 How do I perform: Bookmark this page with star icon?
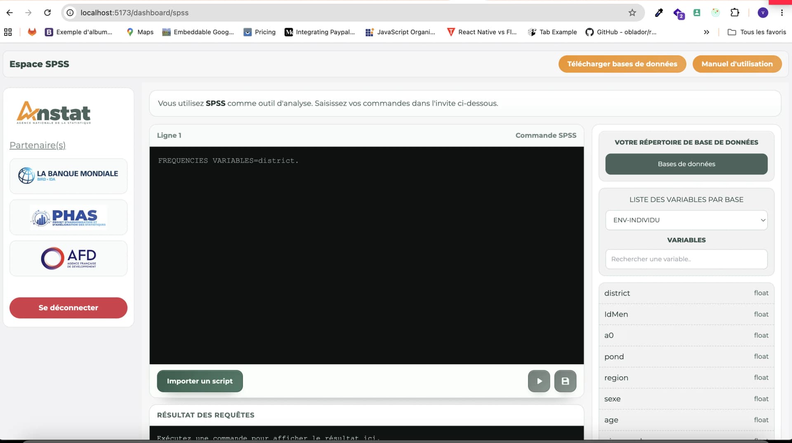pos(632,13)
